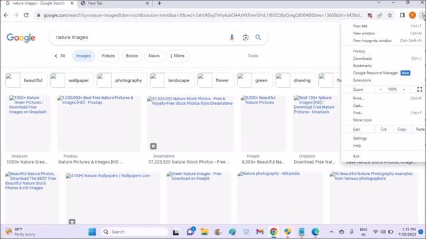426x239 pixels.
Task: Filter by wallpaper chip
Action: [72, 80]
